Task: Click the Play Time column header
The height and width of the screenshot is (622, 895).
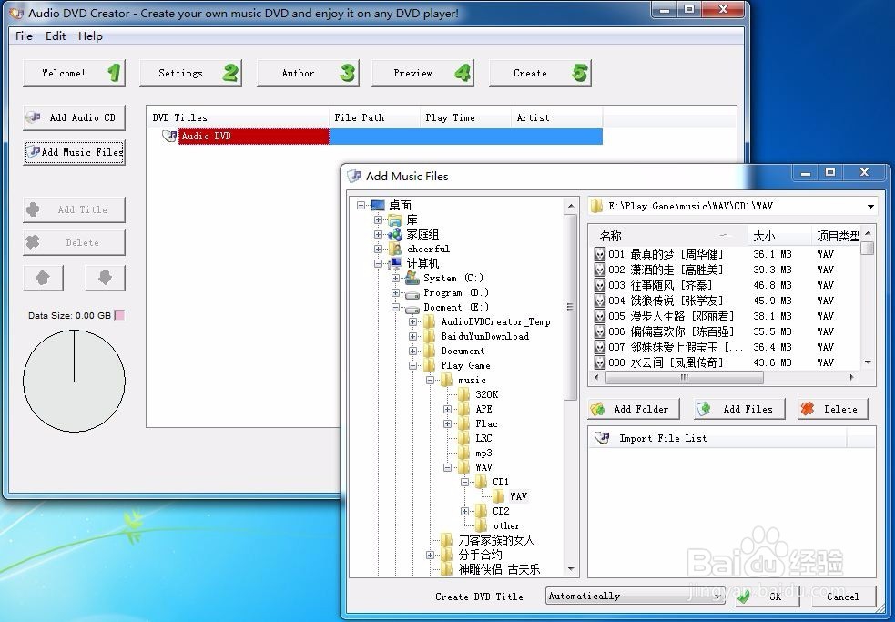Action: tap(466, 117)
